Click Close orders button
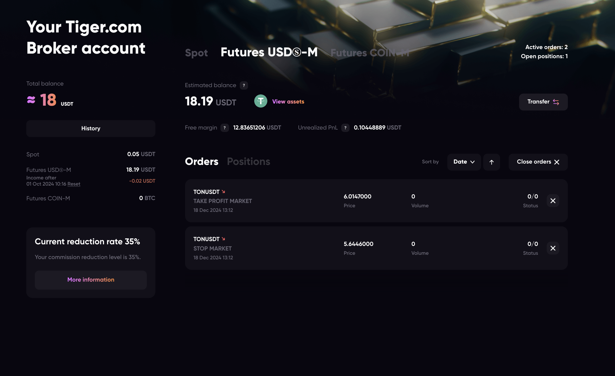The width and height of the screenshot is (615, 376). point(538,162)
